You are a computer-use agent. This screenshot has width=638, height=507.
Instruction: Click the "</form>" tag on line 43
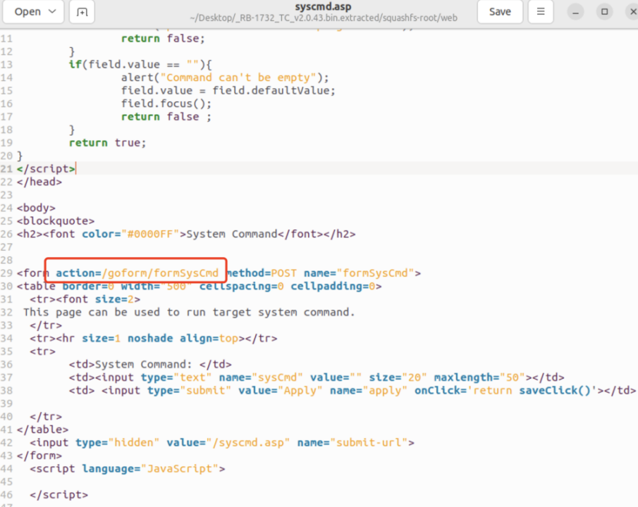point(39,455)
